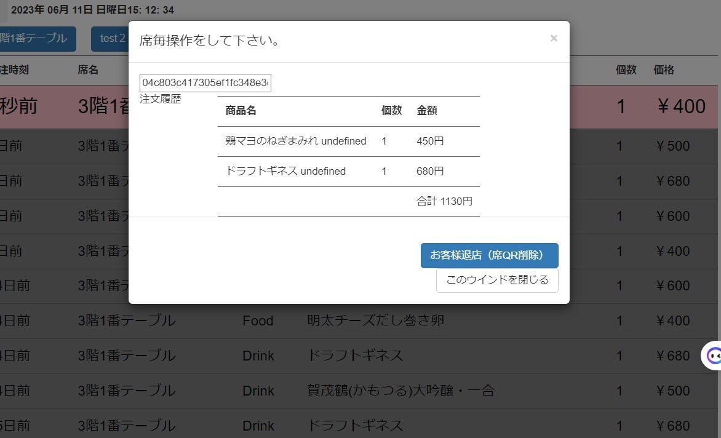Click the 個数 header in the dialog

click(x=391, y=110)
